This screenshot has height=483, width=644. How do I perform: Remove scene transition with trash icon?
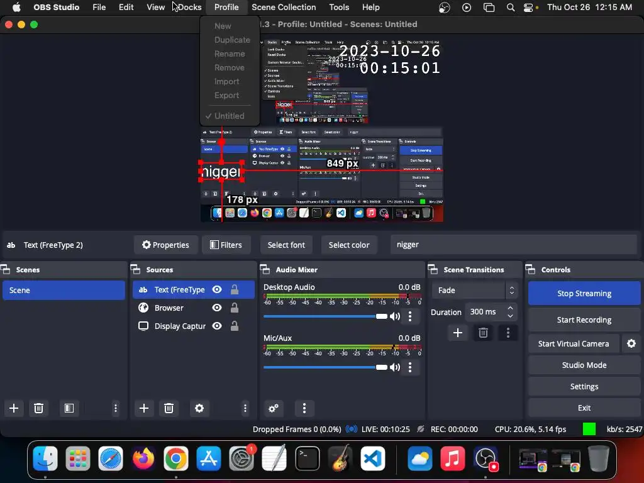tap(483, 333)
